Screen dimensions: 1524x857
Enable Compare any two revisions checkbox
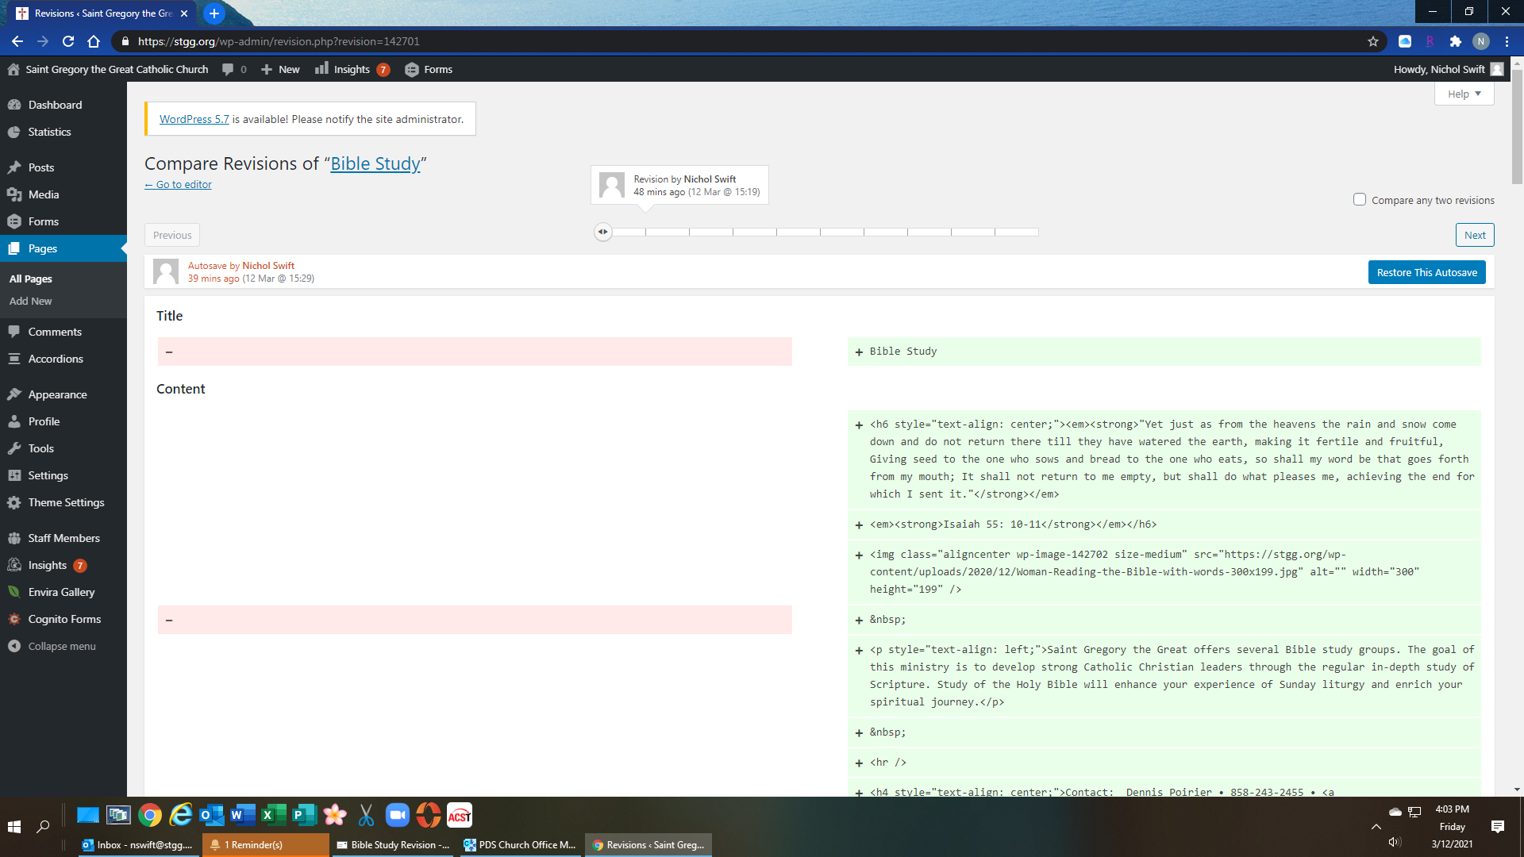coord(1360,200)
